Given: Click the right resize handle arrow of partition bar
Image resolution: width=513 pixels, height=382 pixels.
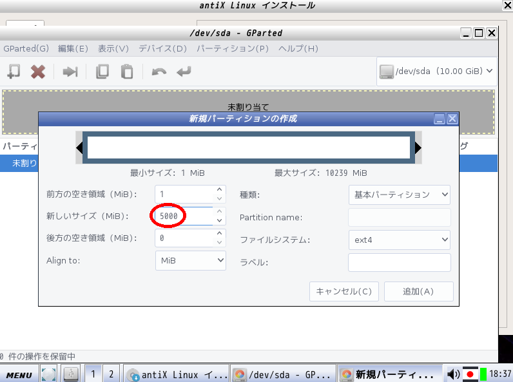Looking at the screenshot, I should 418,148.
